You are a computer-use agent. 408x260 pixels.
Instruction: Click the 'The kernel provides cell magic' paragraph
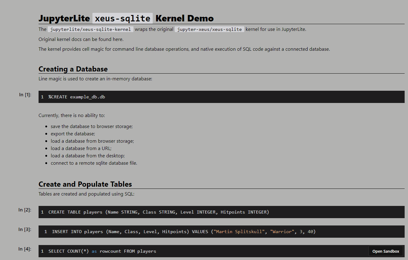[x=184, y=49]
